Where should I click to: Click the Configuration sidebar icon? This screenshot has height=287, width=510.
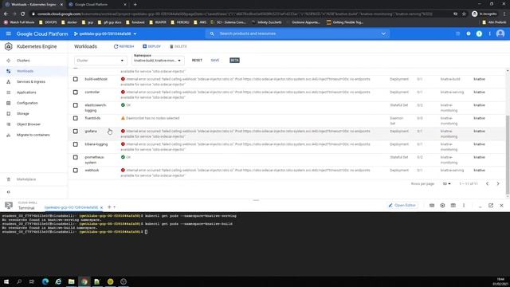click(x=9, y=103)
